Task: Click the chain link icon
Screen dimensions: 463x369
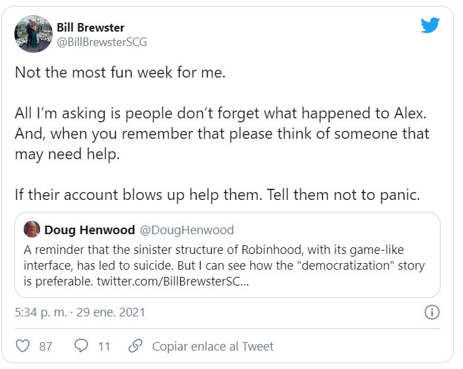Action: 135,346
